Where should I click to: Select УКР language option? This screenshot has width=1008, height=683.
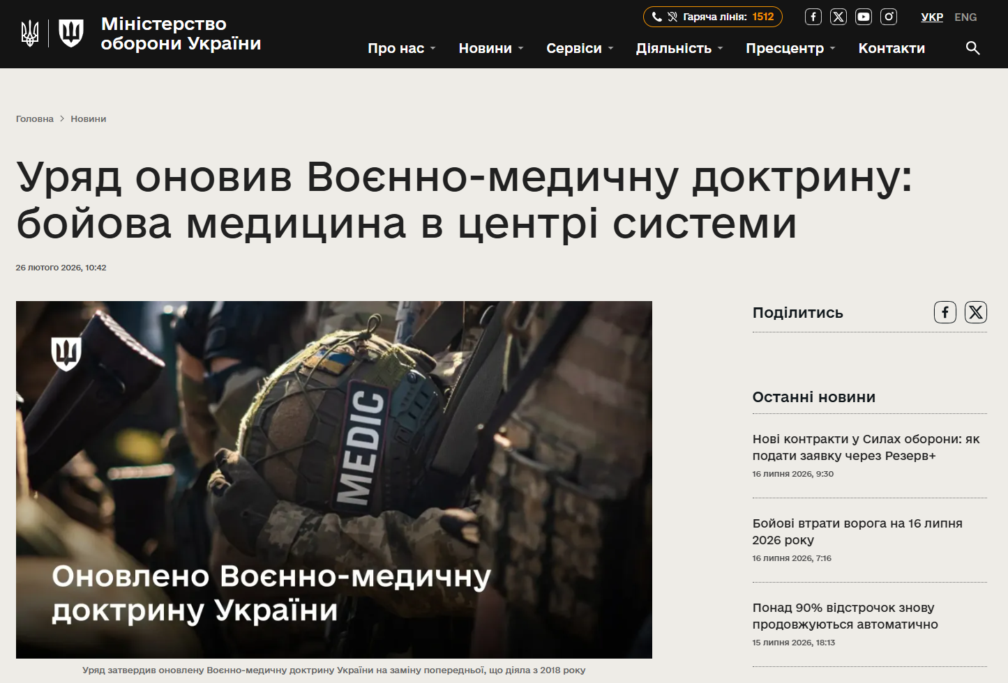[x=932, y=17]
